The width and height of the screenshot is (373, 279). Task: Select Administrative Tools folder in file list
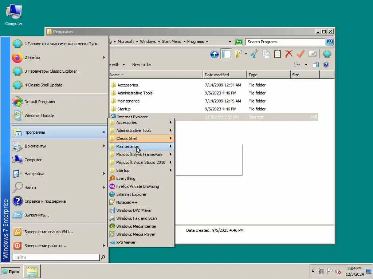(135, 93)
